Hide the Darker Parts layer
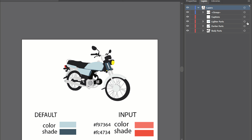252x140 pixels. (188, 26)
